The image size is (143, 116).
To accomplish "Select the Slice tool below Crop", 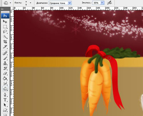I will [x=5, y=47].
